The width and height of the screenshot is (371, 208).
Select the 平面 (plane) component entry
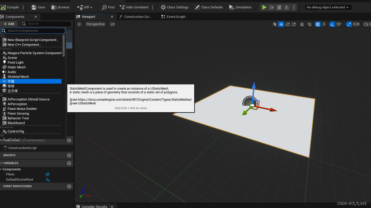pyautogui.click(x=31, y=82)
